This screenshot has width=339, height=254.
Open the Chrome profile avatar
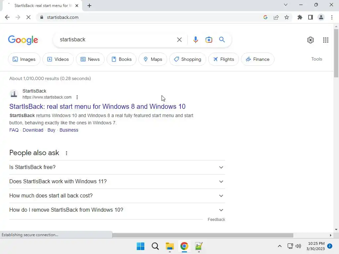(x=321, y=17)
